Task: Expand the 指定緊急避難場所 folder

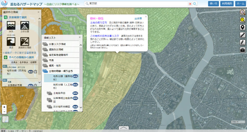Action: point(58,55)
